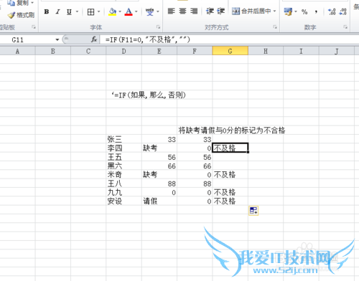The height and width of the screenshot is (281, 359).
Task: Open 字体 font group dialog launcher
Action: coord(158,27)
